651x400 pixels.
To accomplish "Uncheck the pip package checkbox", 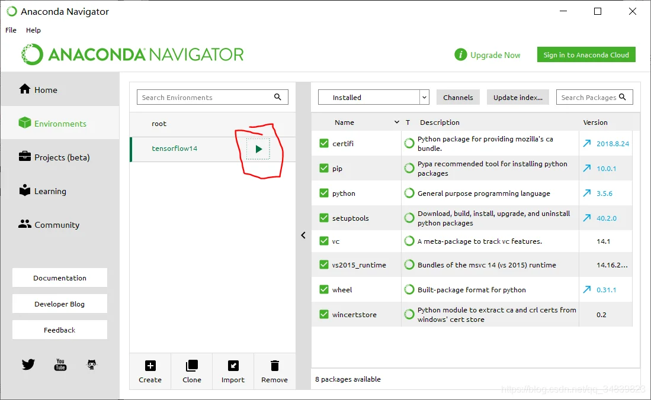I will (x=324, y=168).
